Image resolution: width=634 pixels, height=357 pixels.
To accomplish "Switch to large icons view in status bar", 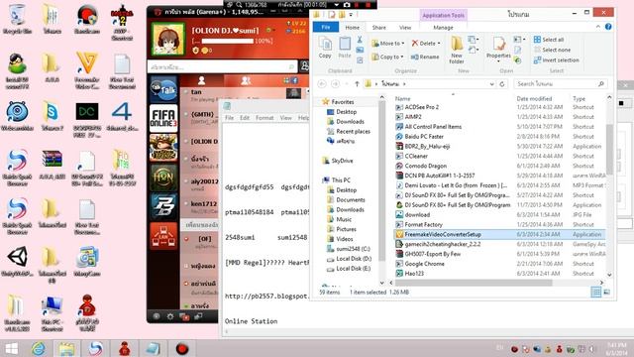I will tap(606, 292).
